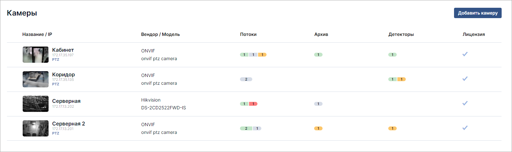The height and width of the screenshot is (152, 512).
Task: Click the orange archive badge for Серверная 2
Action: tap(318, 128)
